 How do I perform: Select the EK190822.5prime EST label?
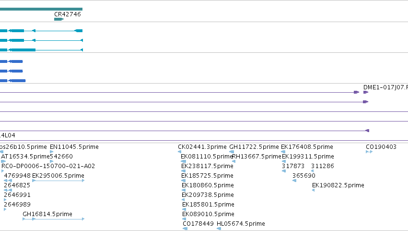pyautogui.click(x=338, y=185)
